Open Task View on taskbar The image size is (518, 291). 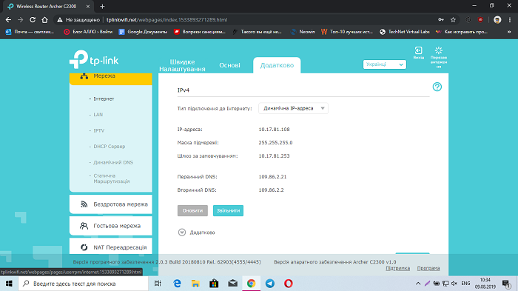(x=158, y=284)
